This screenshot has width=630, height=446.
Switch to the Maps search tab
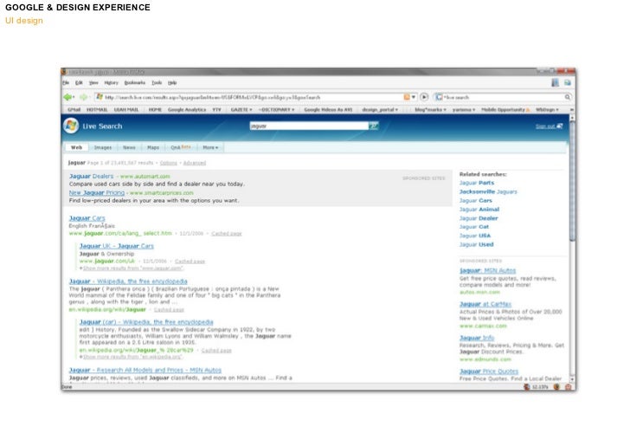(x=153, y=147)
